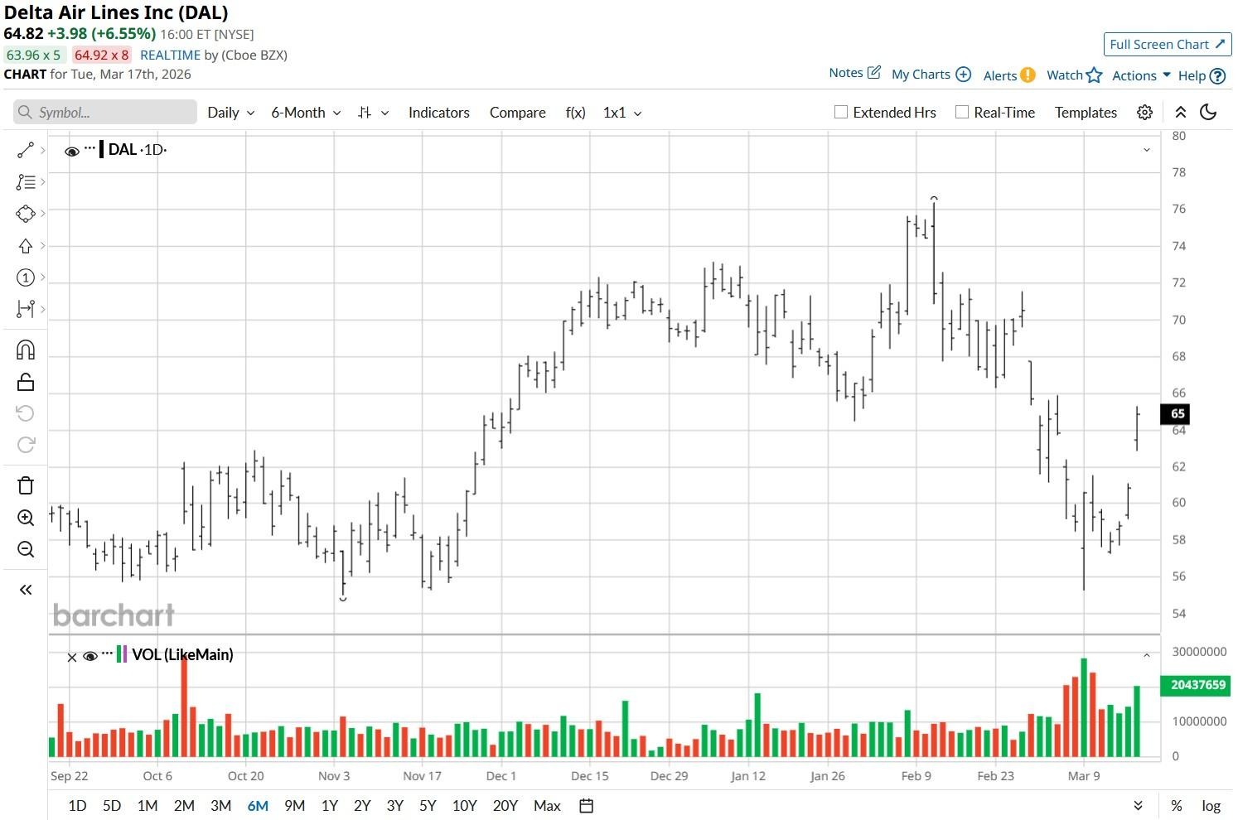Enable the Real-Time checkbox
Image resolution: width=1238 pixels, height=820 pixels.
pyautogui.click(x=962, y=112)
